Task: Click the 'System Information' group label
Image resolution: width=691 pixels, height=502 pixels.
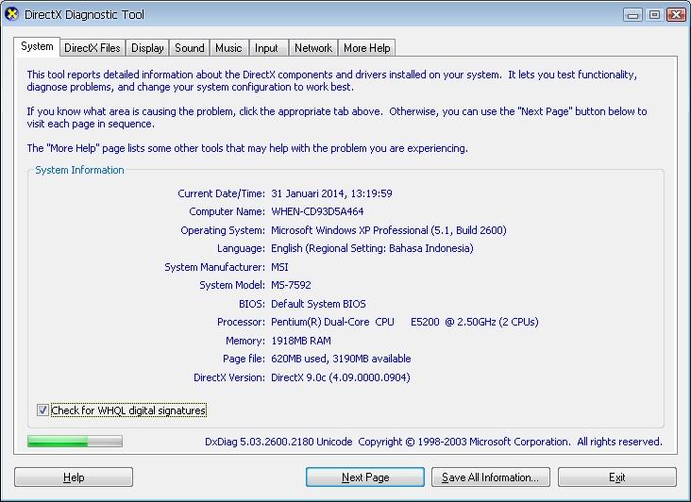Action: 79,170
